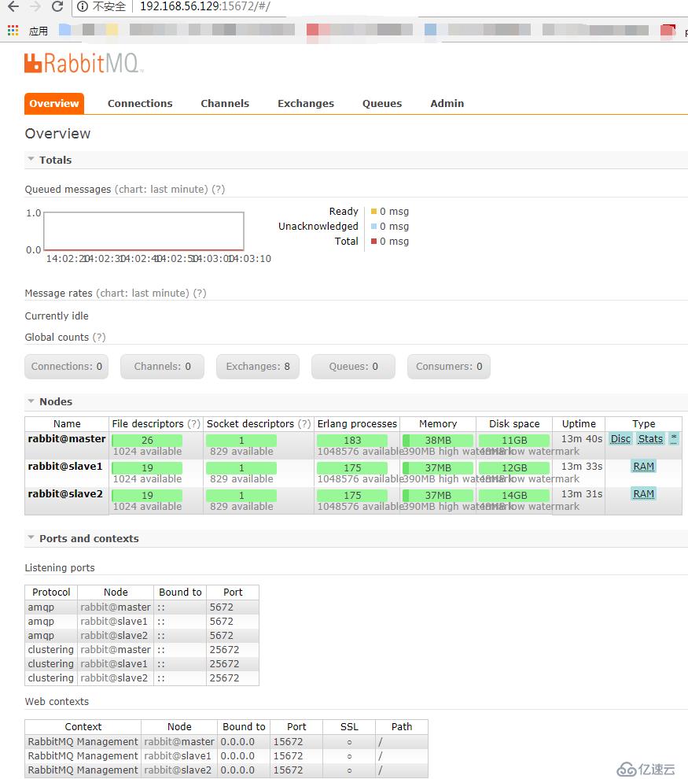Open node rabbit@slave2 details
688x779 pixels.
tap(65, 494)
